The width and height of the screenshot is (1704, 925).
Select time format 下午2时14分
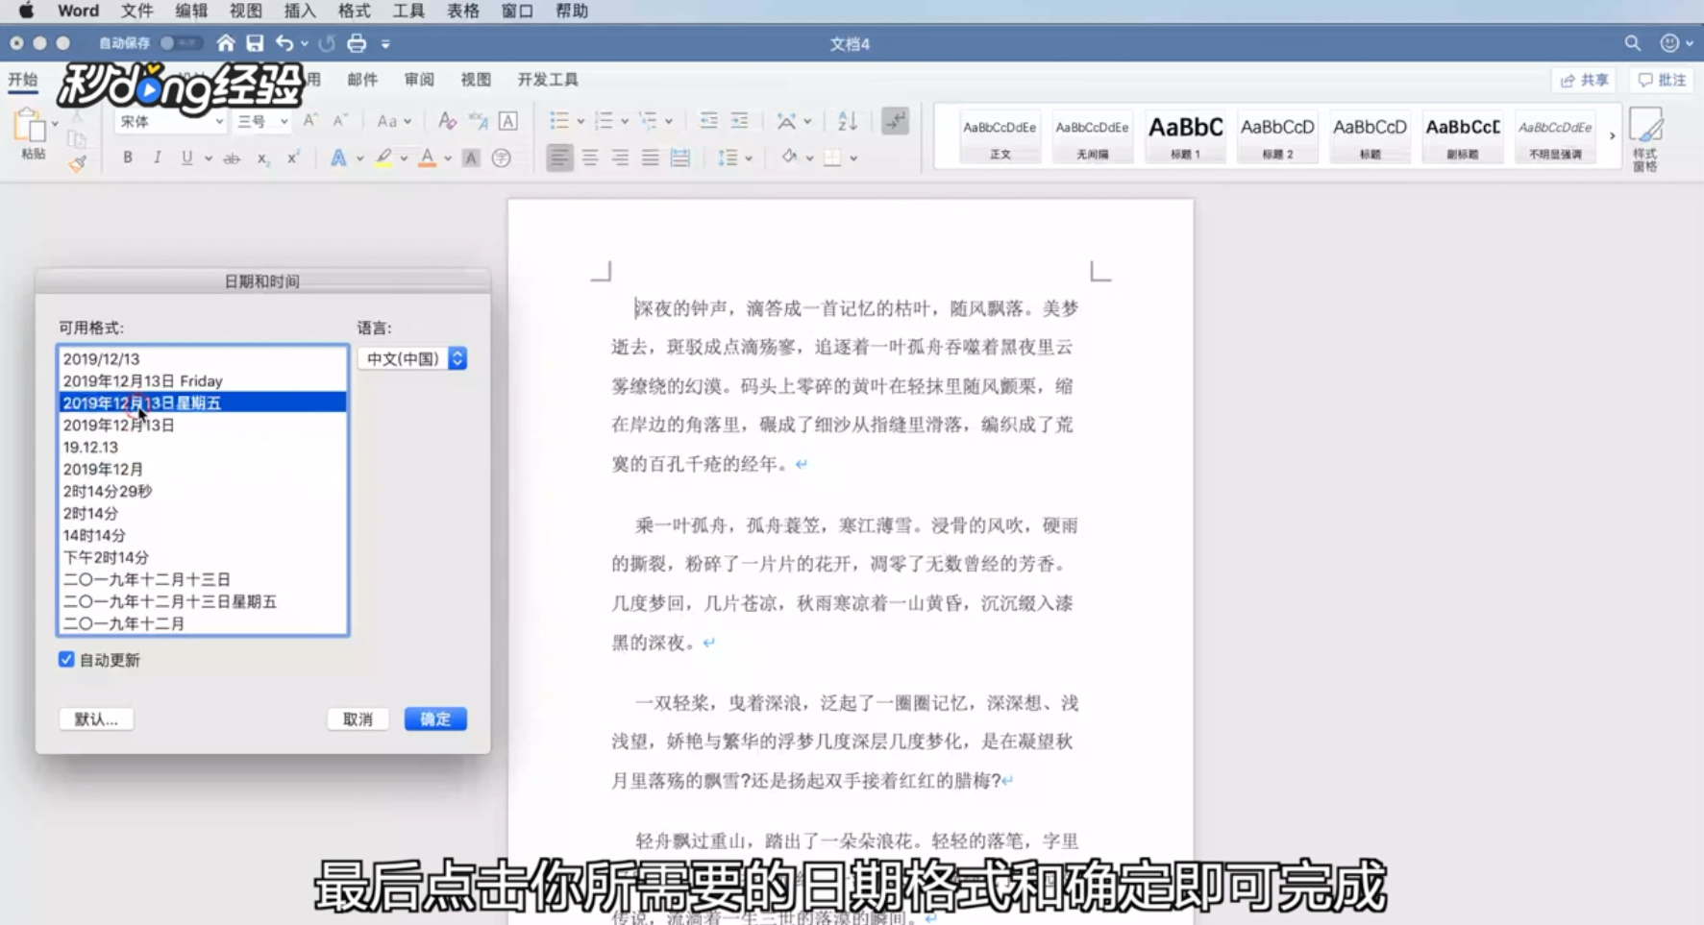(x=203, y=558)
